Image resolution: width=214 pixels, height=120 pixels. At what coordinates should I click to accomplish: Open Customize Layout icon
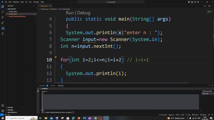[x=198, y=2]
